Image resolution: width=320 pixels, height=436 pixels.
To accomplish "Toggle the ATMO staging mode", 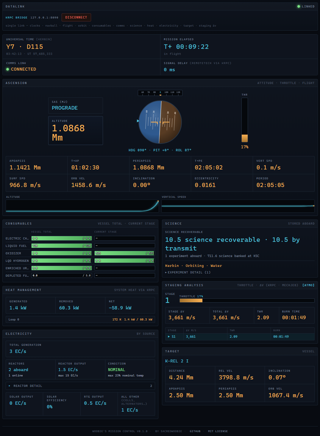I will pyautogui.click(x=308, y=285).
